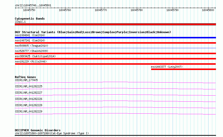Click the magenta intron line of NM_001282225

[115, 89]
